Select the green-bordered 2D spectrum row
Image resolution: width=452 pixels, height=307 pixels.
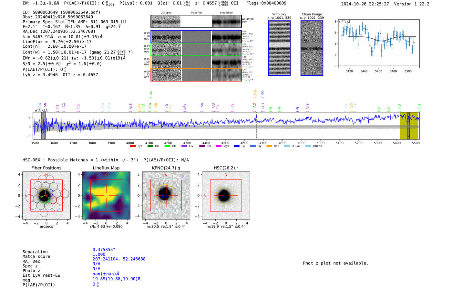pos(196,50)
